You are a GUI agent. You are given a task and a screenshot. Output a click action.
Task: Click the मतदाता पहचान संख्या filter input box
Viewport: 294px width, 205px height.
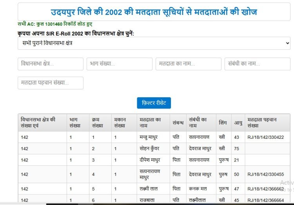(x=51, y=83)
